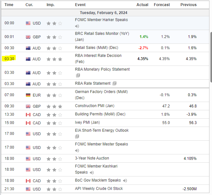
Task: Open RBA Interest Rate Decision event
Action: point(98,56)
